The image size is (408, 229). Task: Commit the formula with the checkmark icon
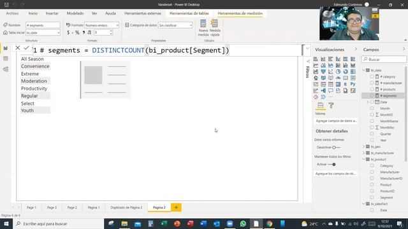point(26,48)
